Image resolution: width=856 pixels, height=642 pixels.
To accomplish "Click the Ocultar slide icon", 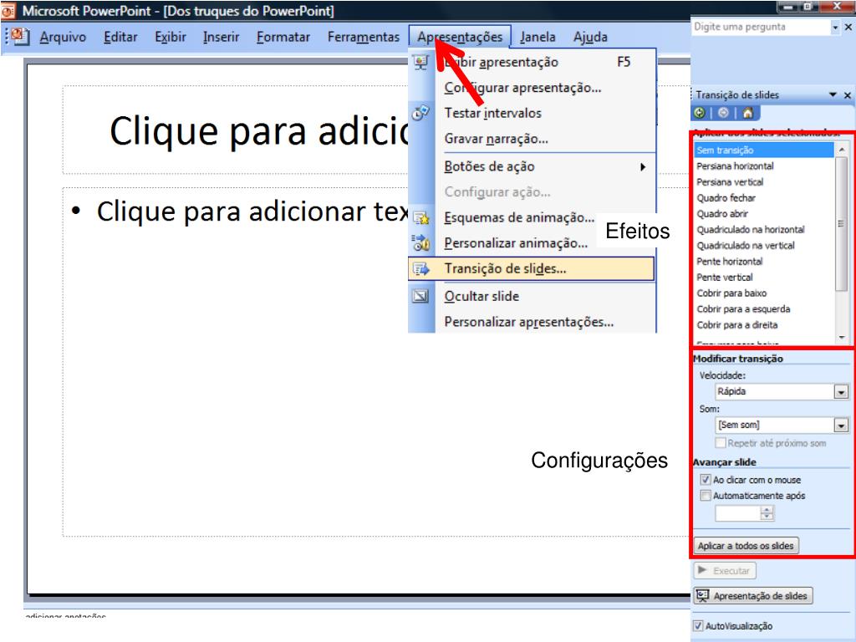I will (421, 296).
